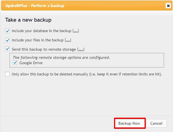Toggle the send to remote storage checkbox

click(7, 49)
